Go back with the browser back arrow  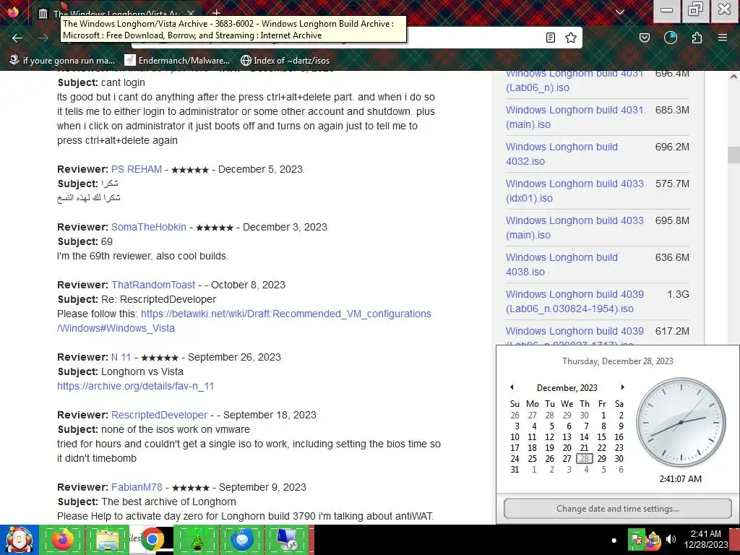point(17,38)
